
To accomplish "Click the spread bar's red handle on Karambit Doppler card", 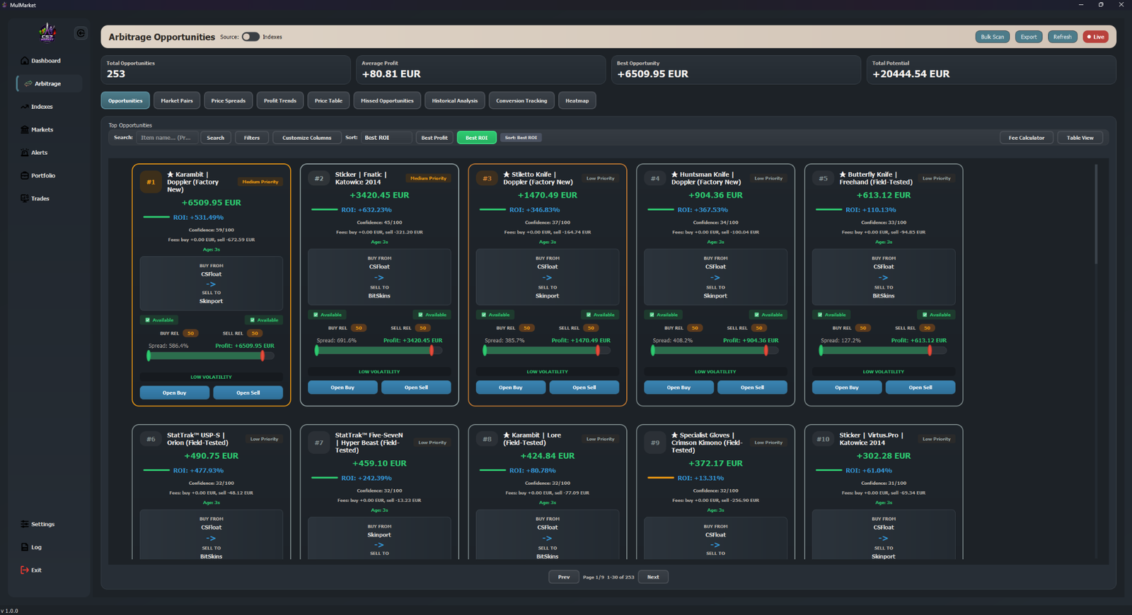I will click(x=262, y=356).
